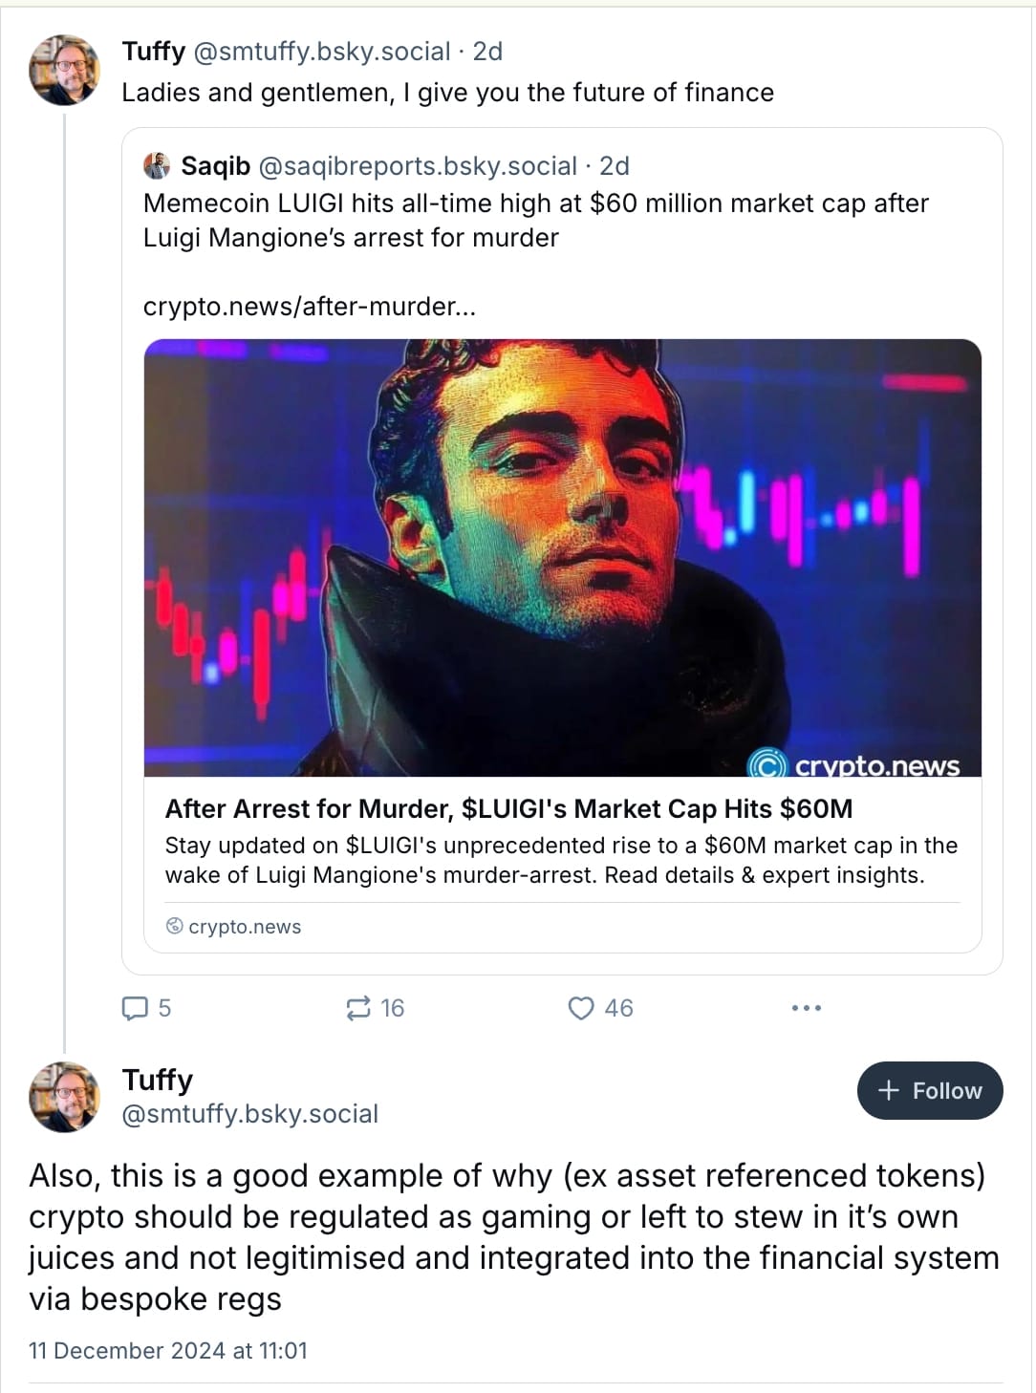Click Saqib's small avatar in quoted post
Image resolution: width=1036 pixels, height=1393 pixels.
[x=157, y=166]
